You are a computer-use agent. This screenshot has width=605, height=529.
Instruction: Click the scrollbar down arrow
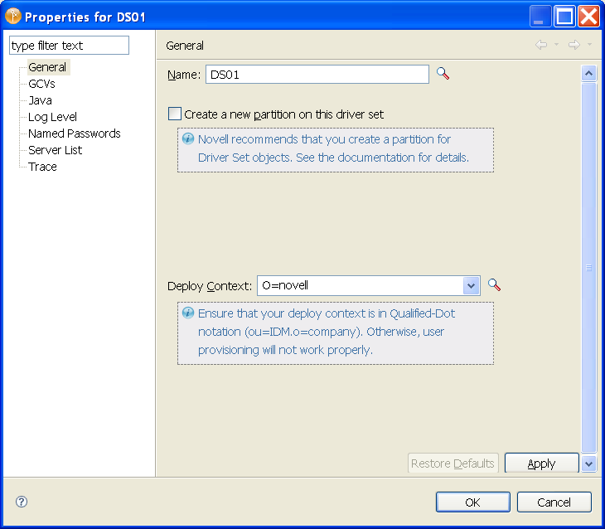pyautogui.click(x=588, y=463)
